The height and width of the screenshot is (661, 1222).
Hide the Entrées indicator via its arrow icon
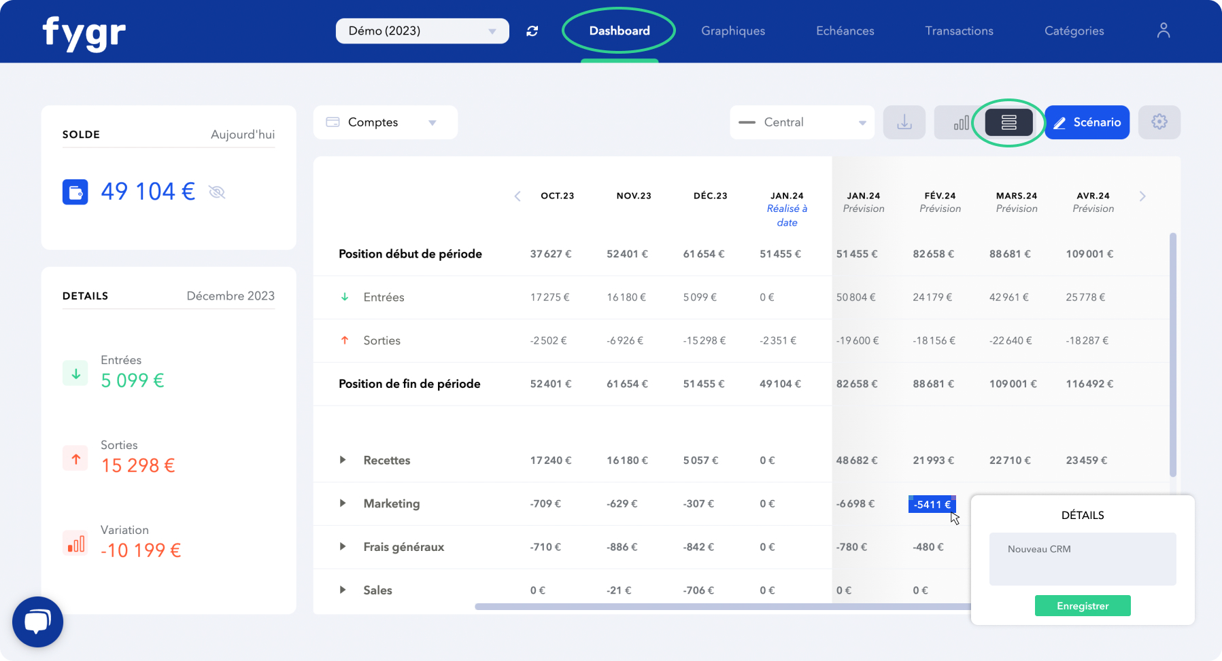click(x=75, y=373)
